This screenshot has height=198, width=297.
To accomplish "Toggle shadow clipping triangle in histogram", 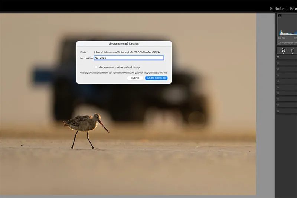I will click(x=280, y=16).
